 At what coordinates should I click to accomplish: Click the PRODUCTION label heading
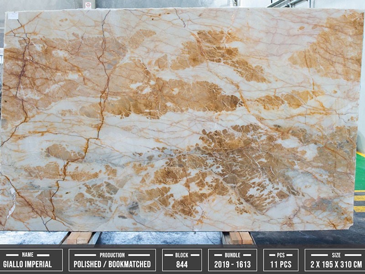point(112,255)
